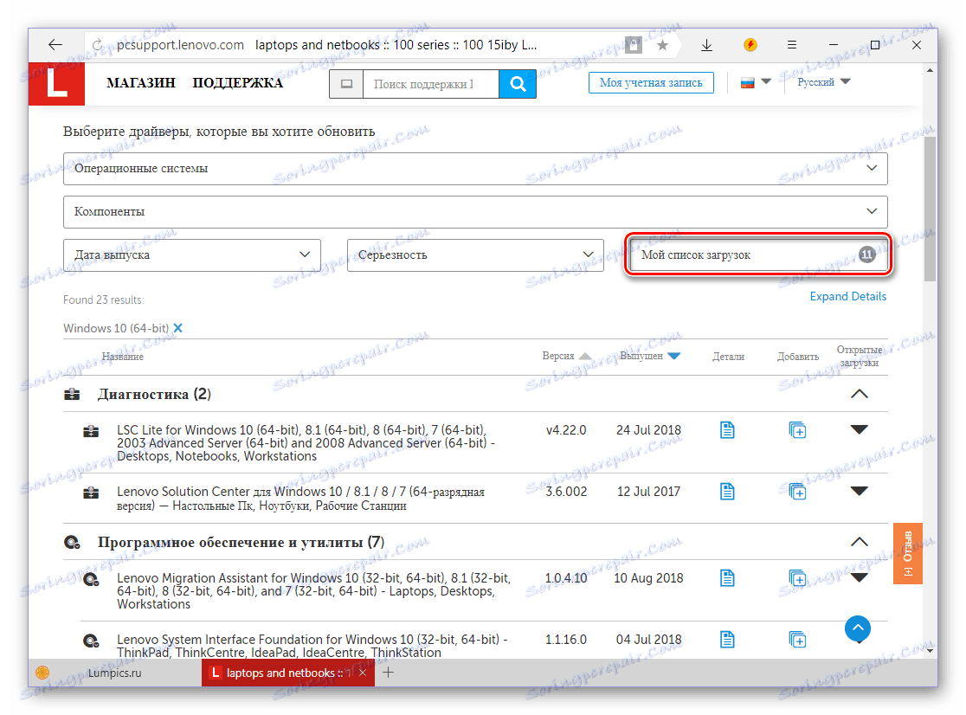The image size is (966, 715).
Task: Open the Операционные системы dropdown
Action: coord(475,168)
